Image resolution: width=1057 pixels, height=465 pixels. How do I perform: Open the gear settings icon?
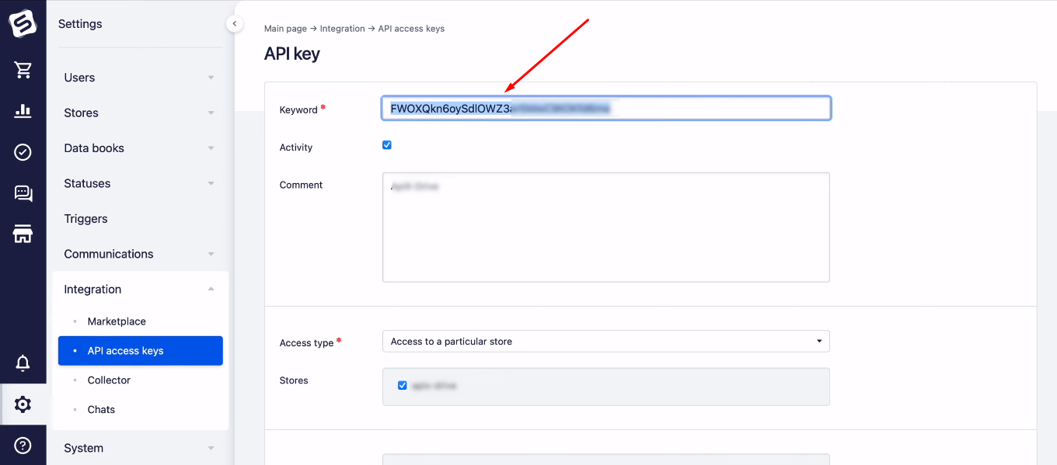coord(23,404)
